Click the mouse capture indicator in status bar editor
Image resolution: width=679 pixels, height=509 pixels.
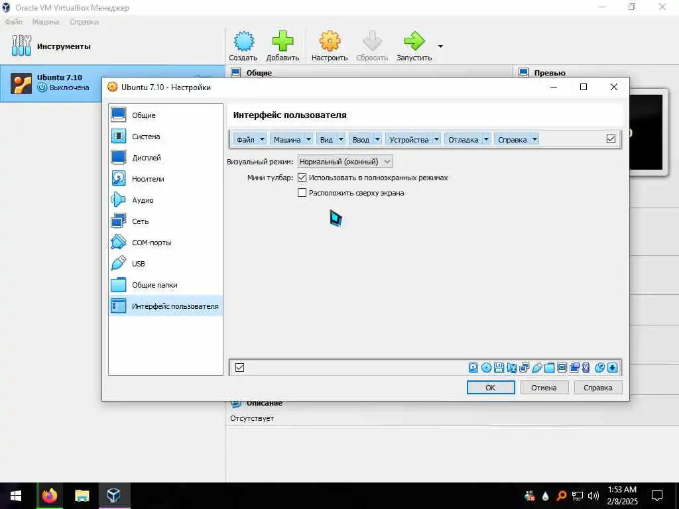[599, 367]
